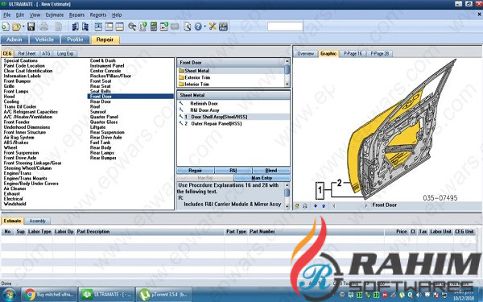Open the Reports menu

click(x=98, y=14)
